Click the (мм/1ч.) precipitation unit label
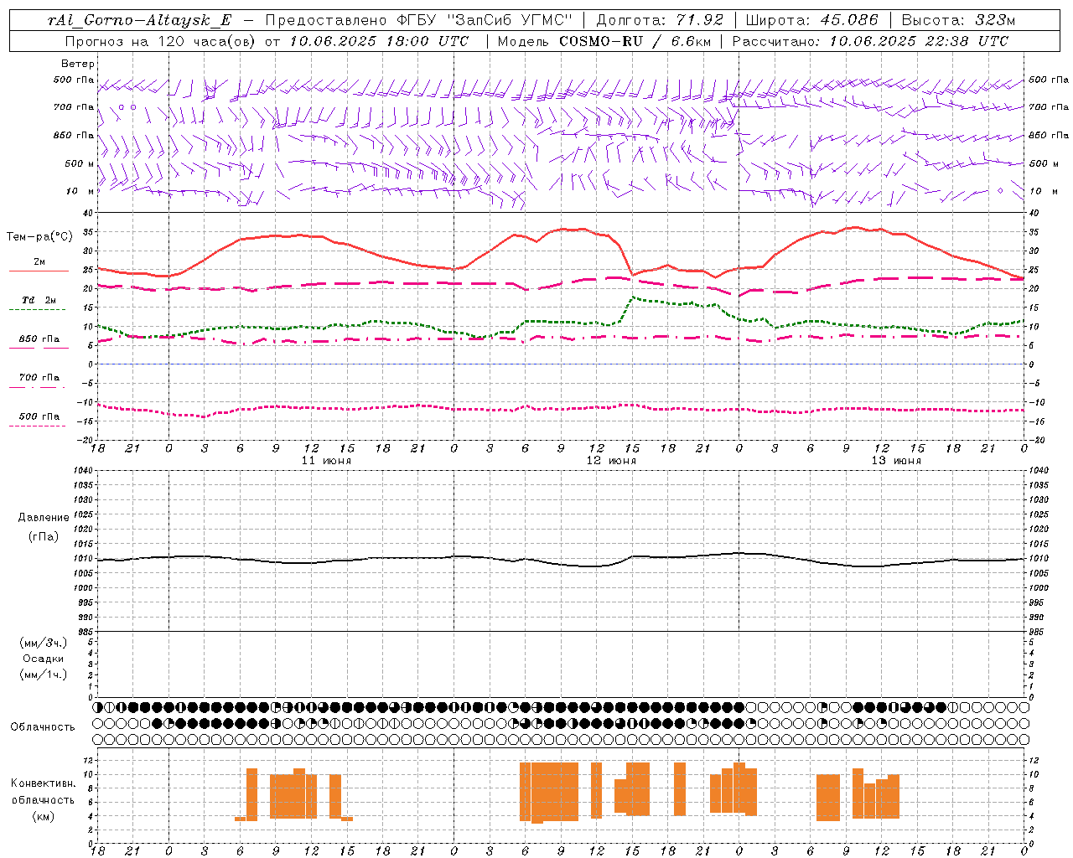 44,675
